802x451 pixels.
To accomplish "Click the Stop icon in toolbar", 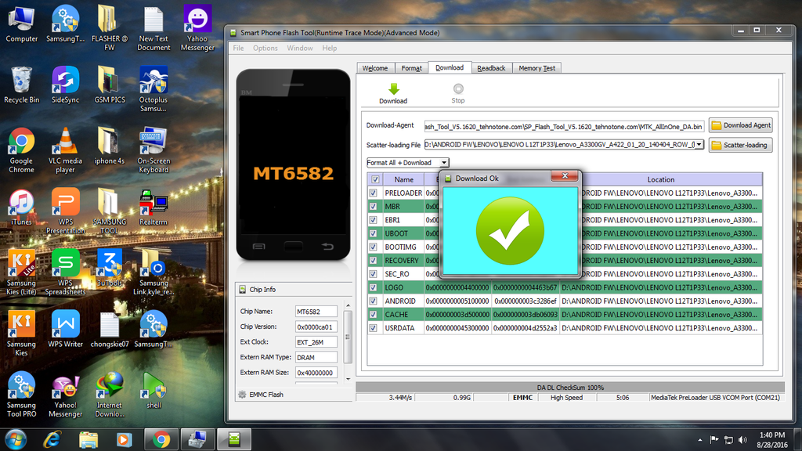I will 458,89.
